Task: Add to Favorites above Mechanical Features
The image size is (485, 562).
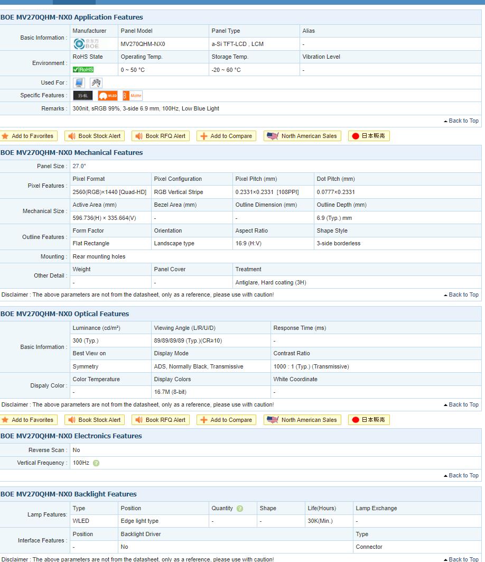Action: (x=29, y=136)
